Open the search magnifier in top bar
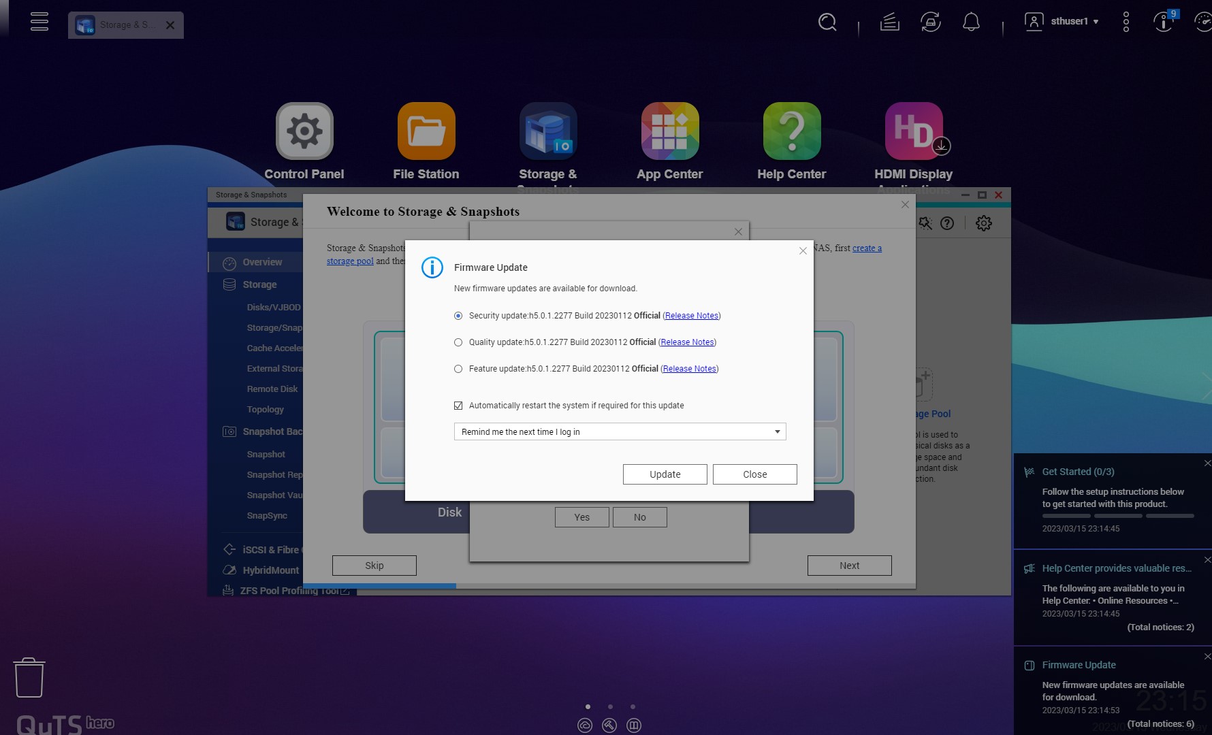The image size is (1212, 735). click(x=827, y=22)
